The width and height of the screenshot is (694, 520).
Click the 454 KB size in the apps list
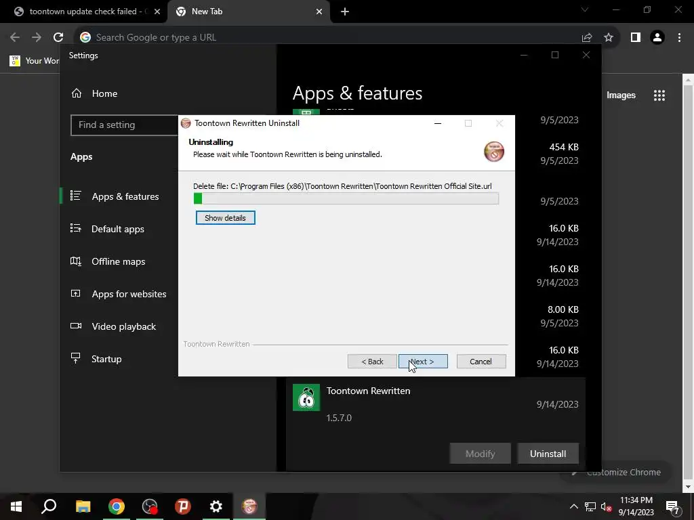tap(563, 147)
